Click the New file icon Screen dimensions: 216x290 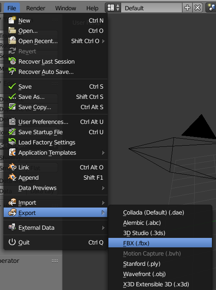12,20
